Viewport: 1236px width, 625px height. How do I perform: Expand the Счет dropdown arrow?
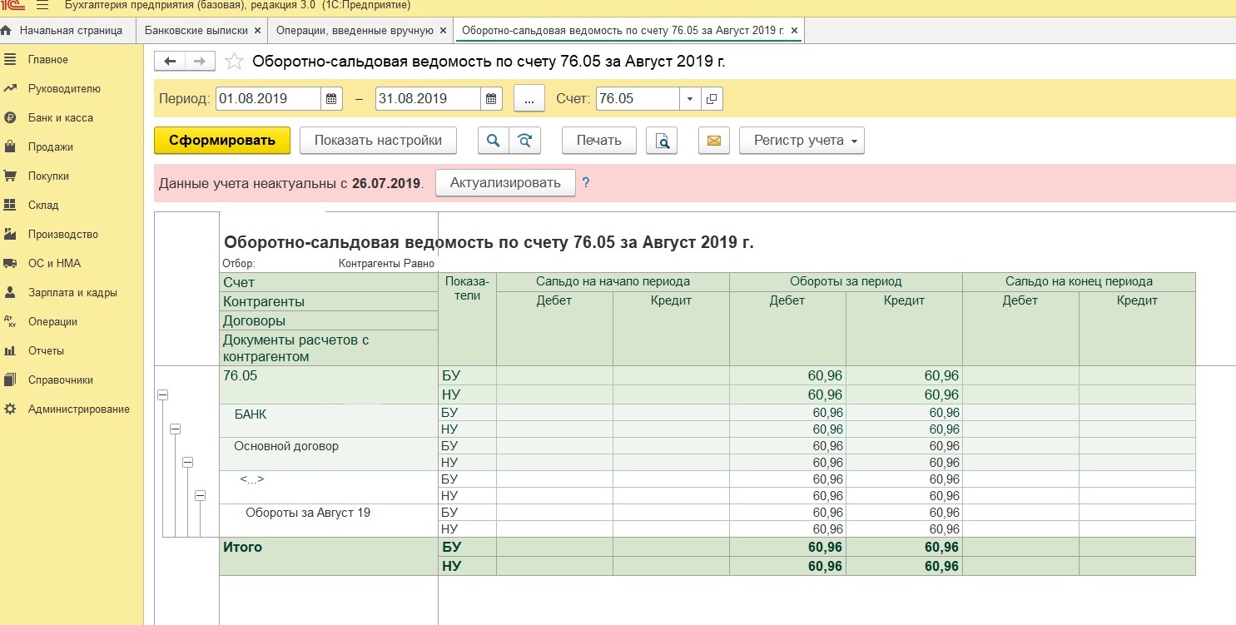coord(690,99)
